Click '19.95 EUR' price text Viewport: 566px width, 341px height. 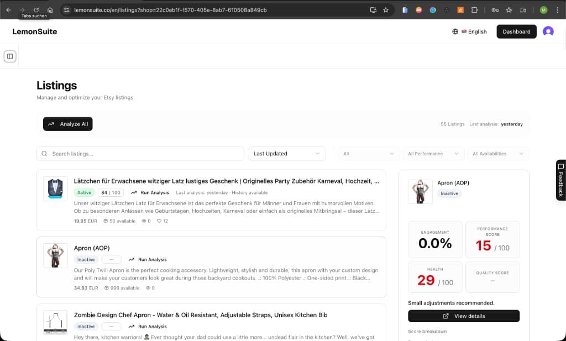point(86,221)
